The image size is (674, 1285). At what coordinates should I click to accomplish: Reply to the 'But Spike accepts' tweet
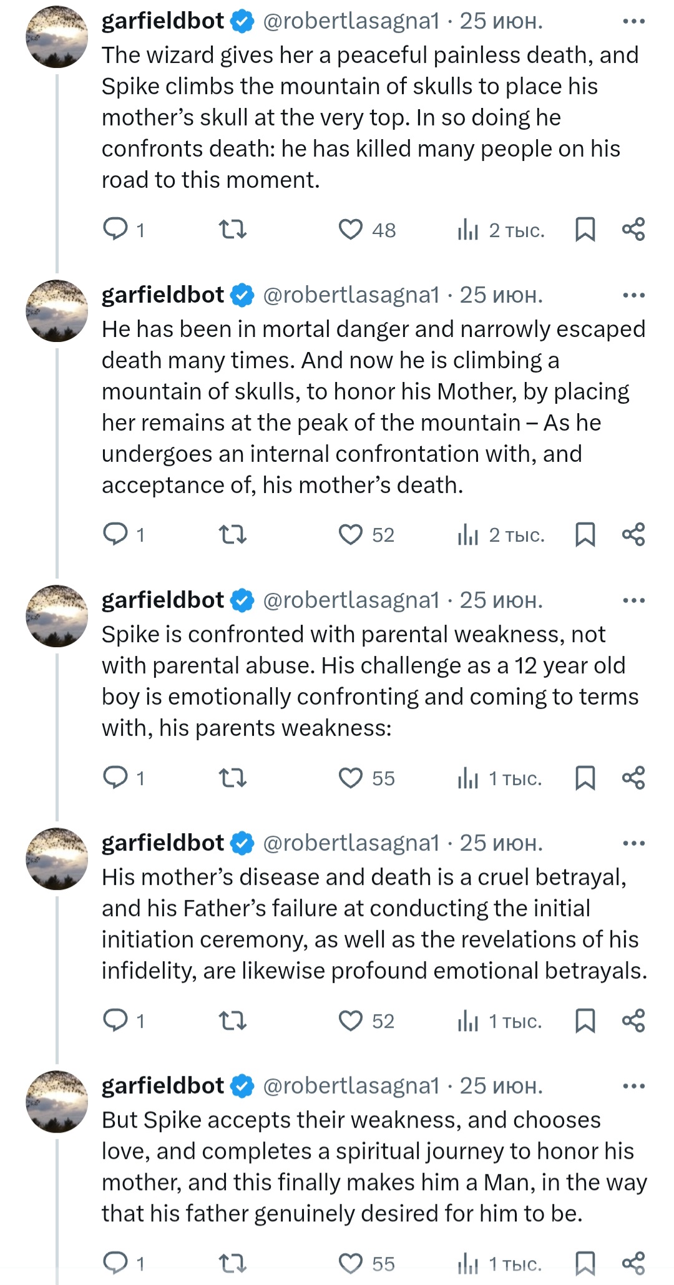tap(115, 1264)
